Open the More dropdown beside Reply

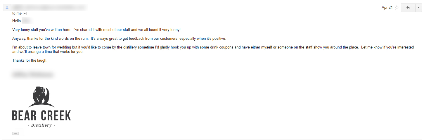tap(418, 8)
